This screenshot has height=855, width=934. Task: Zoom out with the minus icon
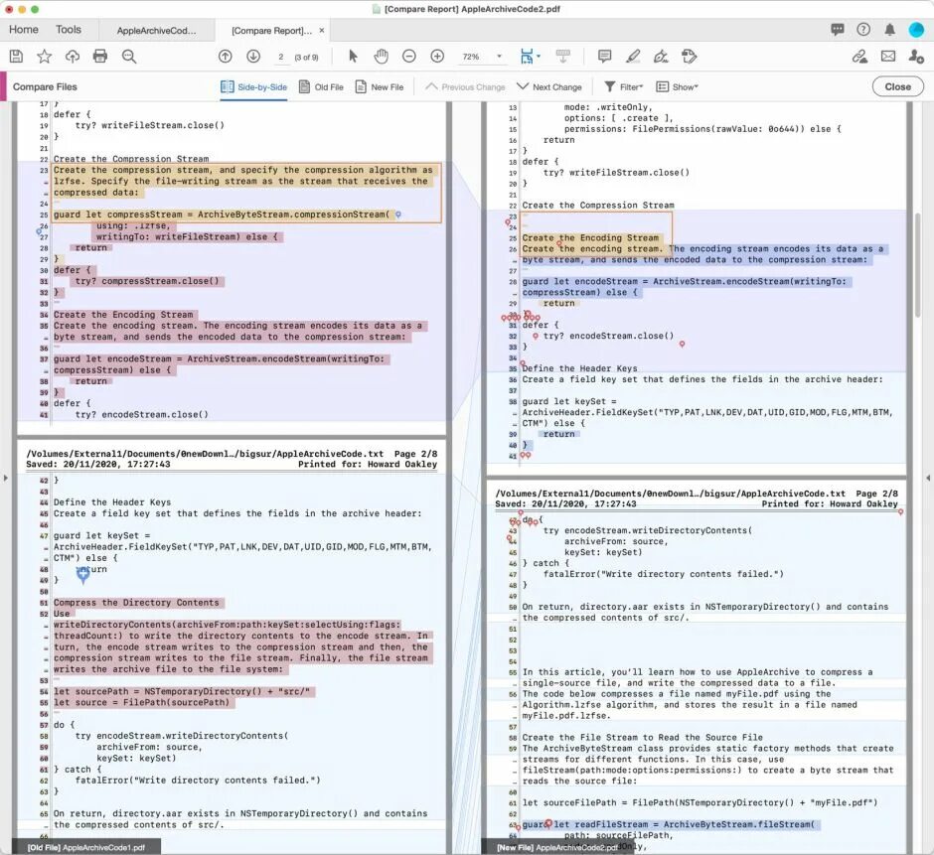tap(409, 57)
